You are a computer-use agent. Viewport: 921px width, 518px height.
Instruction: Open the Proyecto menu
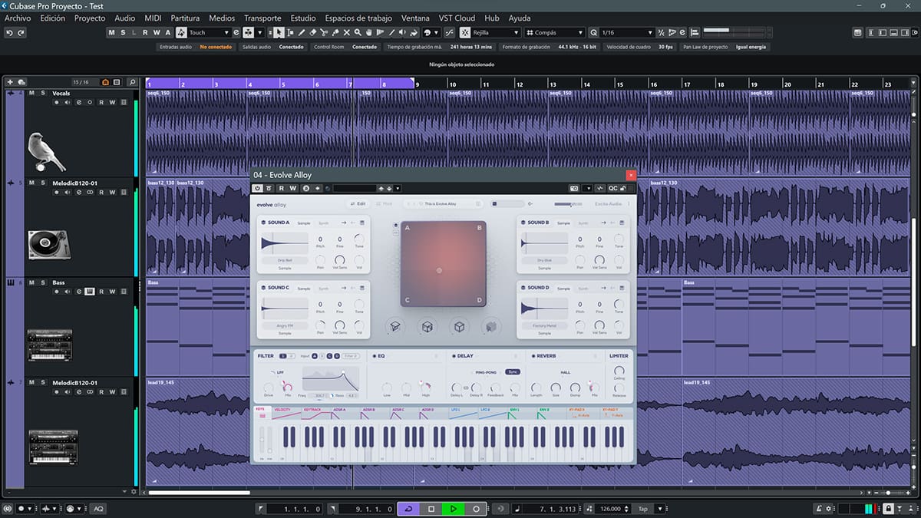click(x=90, y=18)
